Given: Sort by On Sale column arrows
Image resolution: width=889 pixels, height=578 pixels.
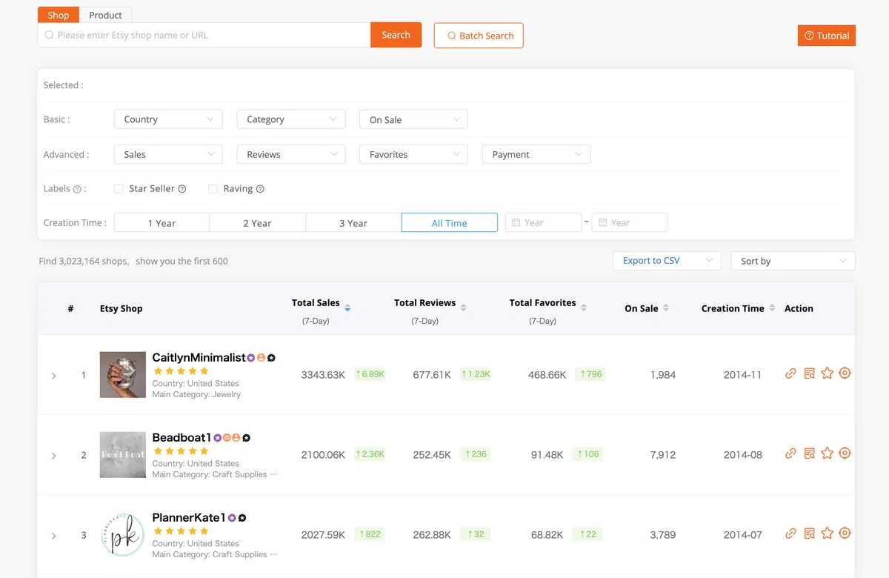Looking at the screenshot, I should [666, 308].
